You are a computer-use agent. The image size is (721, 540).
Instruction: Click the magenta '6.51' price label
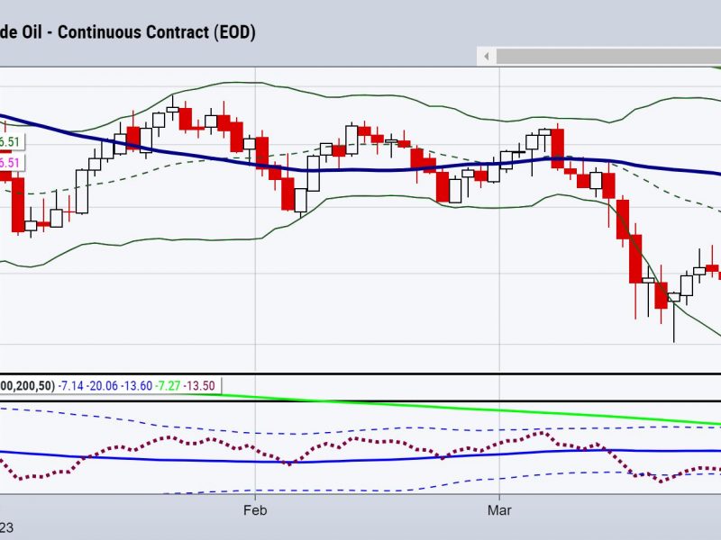10,163
